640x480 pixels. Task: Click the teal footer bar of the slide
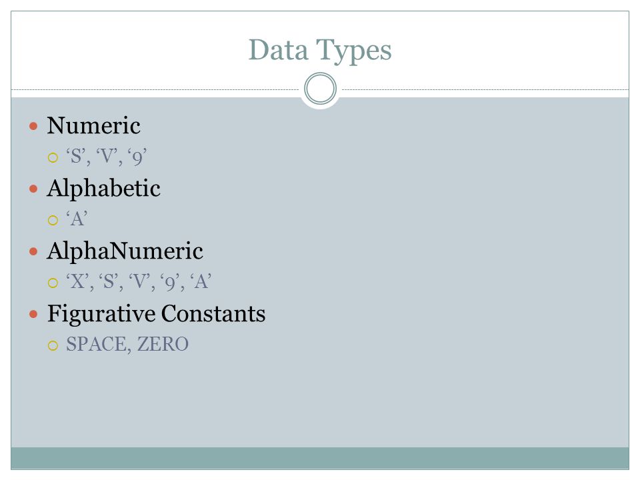click(320, 459)
